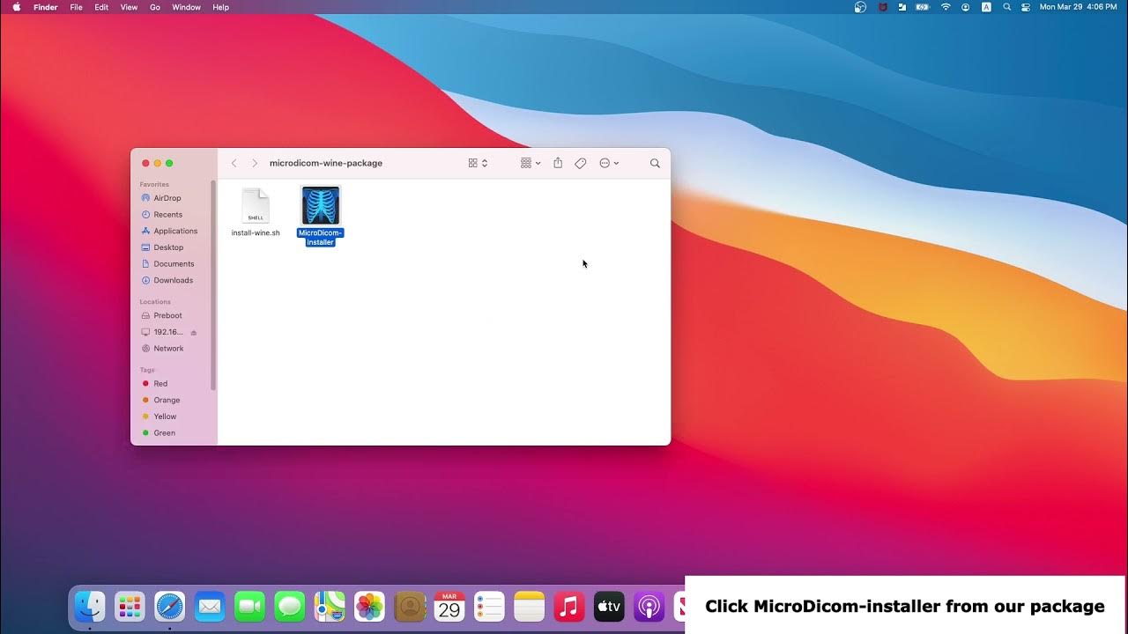
Task: Open Music from the Dock
Action: pyautogui.click(x=569, y=606)
